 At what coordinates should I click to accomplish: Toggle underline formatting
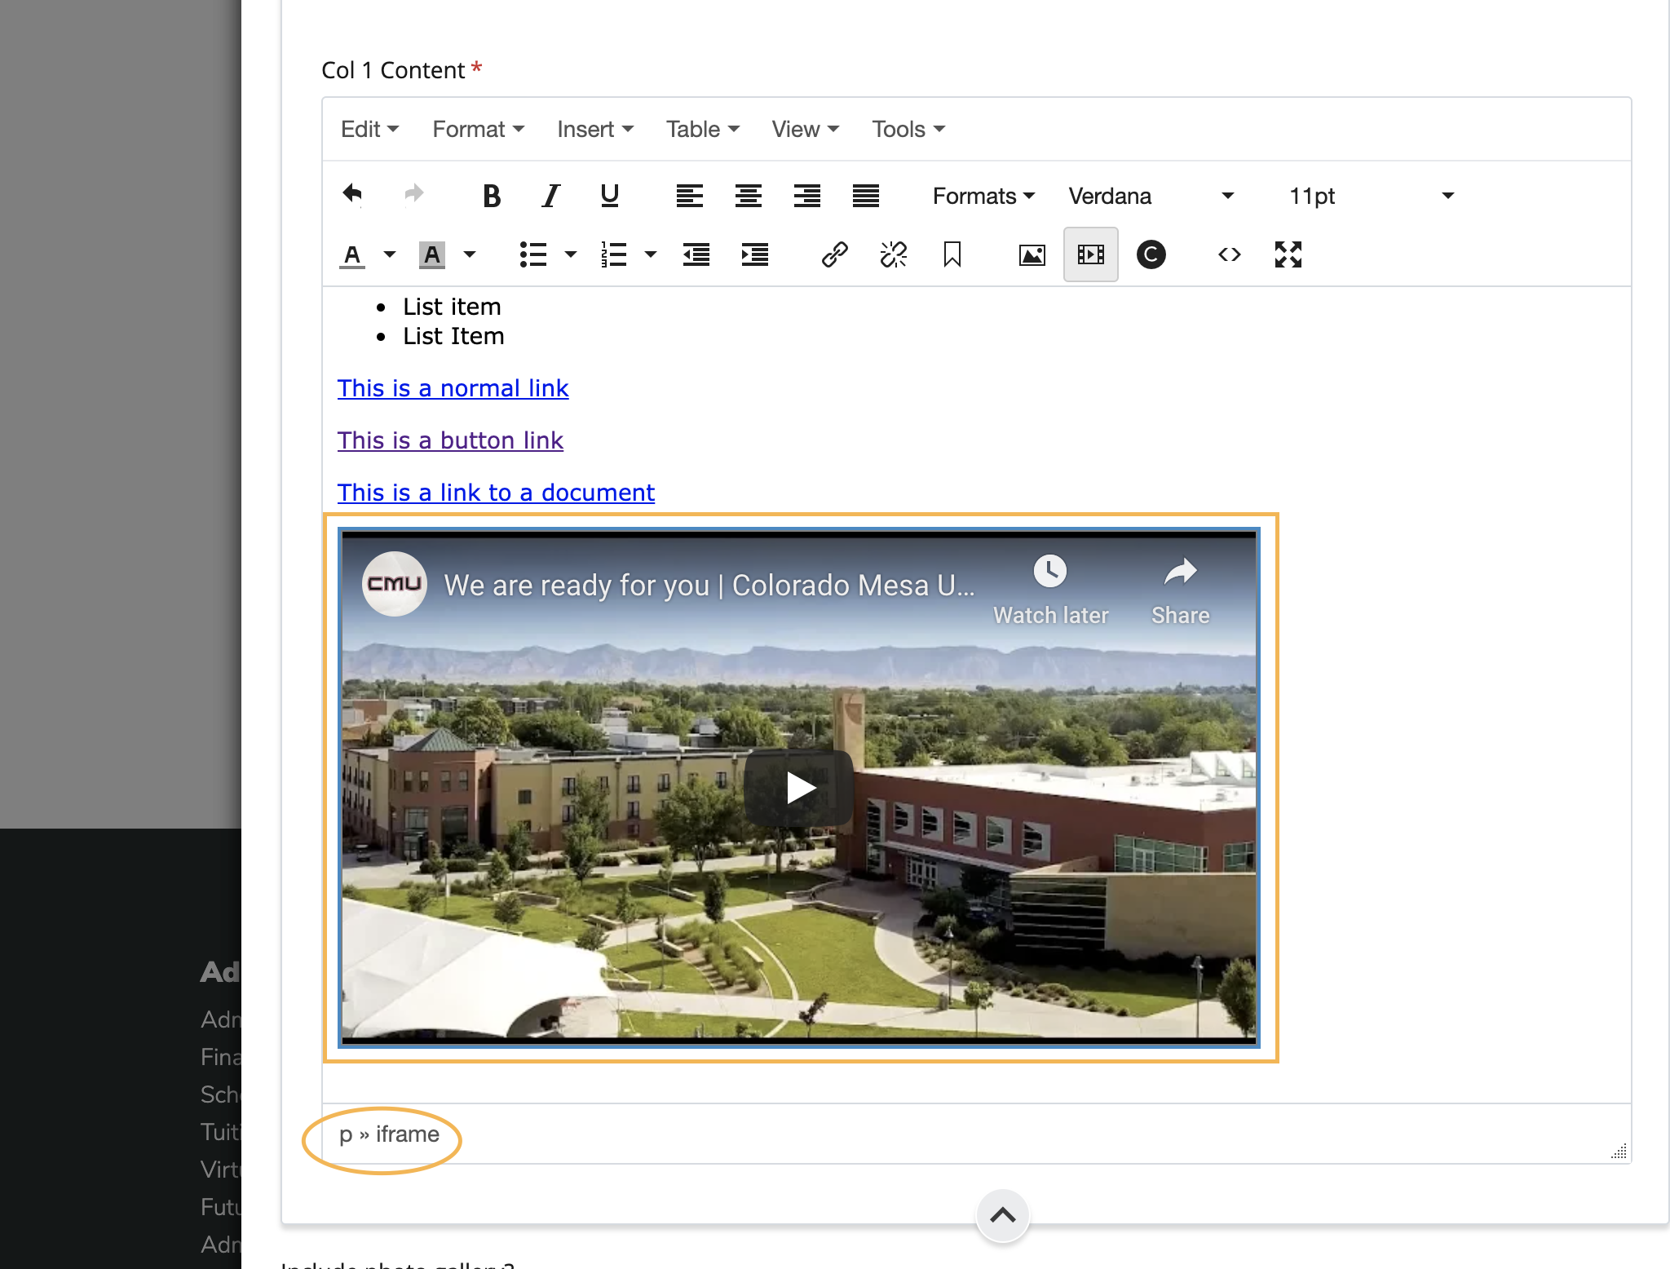coord(609,196)
